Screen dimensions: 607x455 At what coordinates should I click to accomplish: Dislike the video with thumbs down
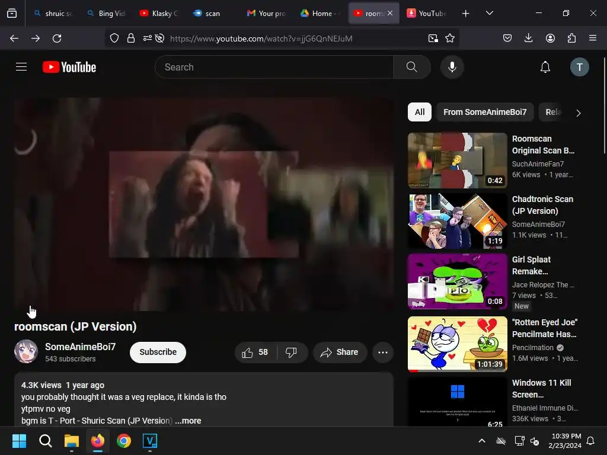click(x=291, y=352)
